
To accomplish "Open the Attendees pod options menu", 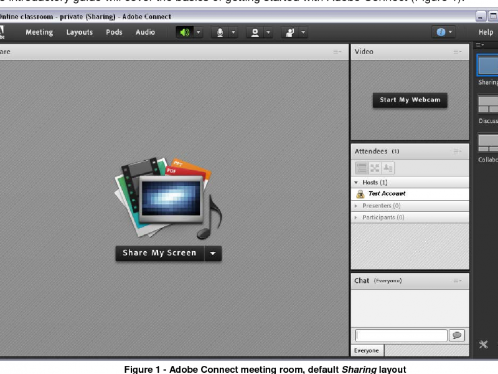I will (x=458, y=151).
